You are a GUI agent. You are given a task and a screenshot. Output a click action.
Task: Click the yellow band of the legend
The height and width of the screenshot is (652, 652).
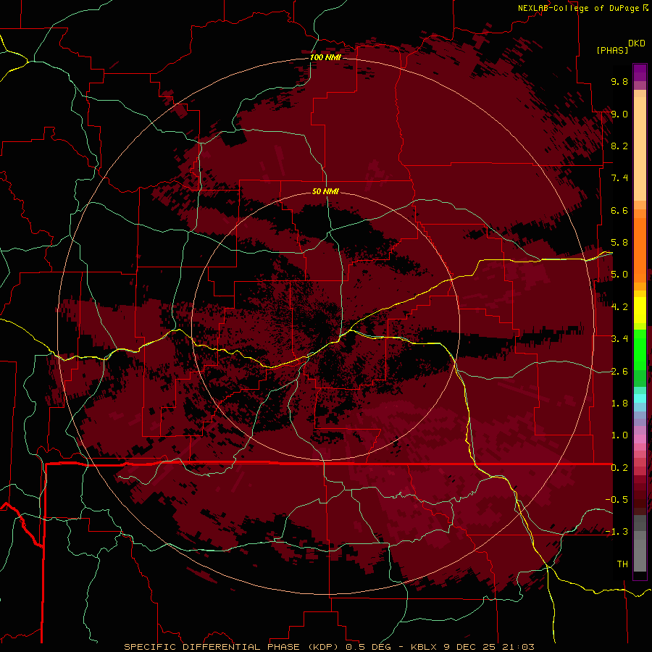(640, 310)
